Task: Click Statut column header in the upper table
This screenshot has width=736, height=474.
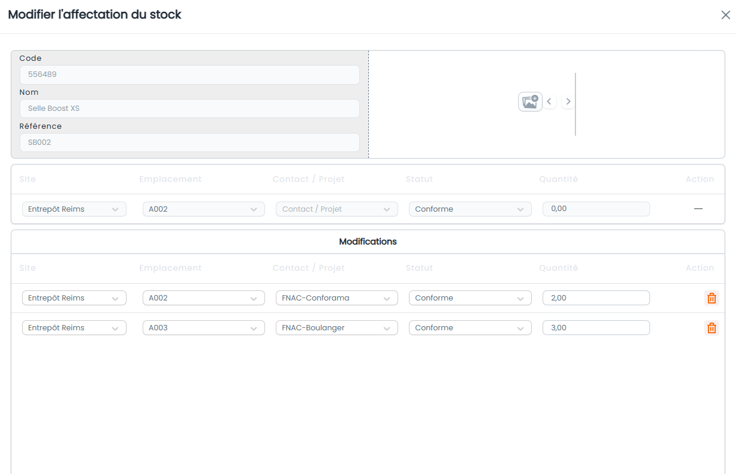Action: pos(419,179)
